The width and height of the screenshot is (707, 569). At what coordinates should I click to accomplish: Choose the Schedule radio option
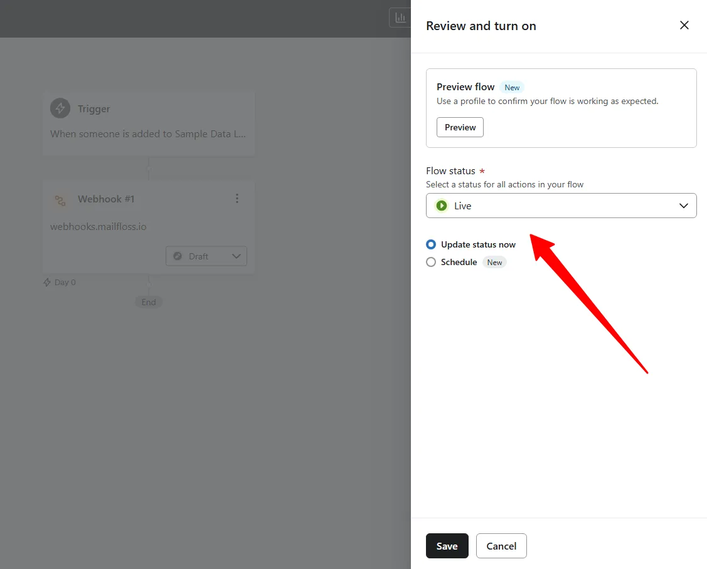point(431,262)
